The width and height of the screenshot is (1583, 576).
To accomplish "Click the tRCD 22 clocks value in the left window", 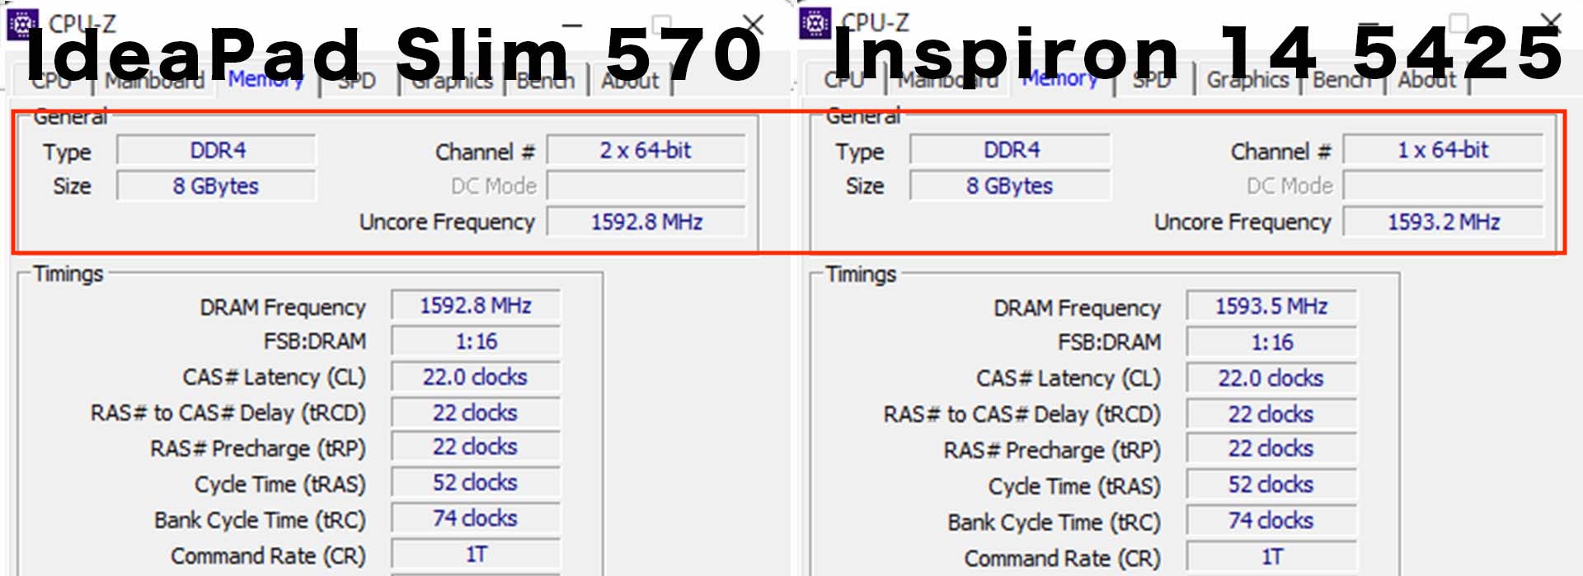I will tap(476, 413).
